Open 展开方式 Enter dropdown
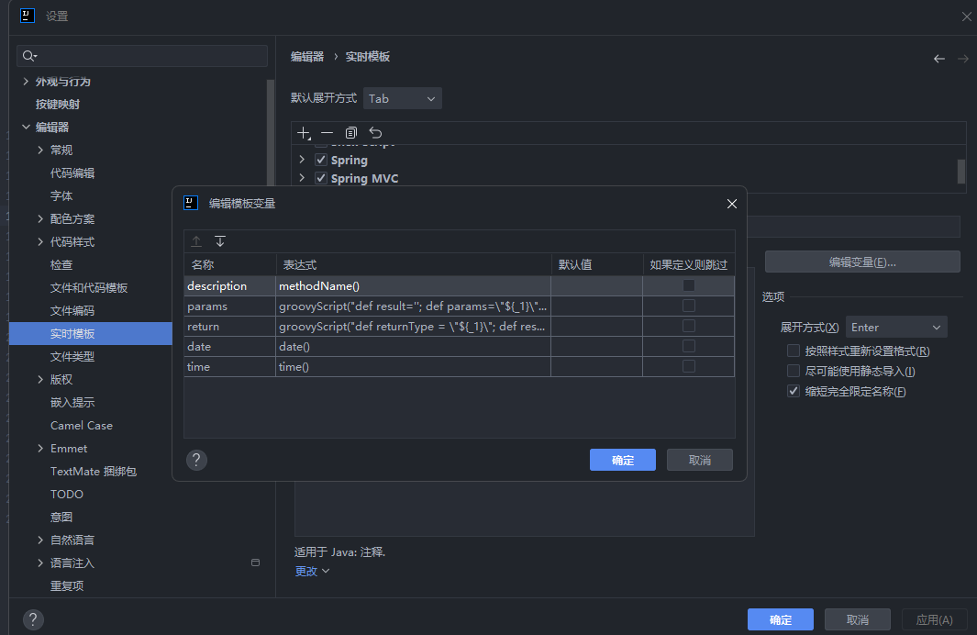 click(896, 328)
